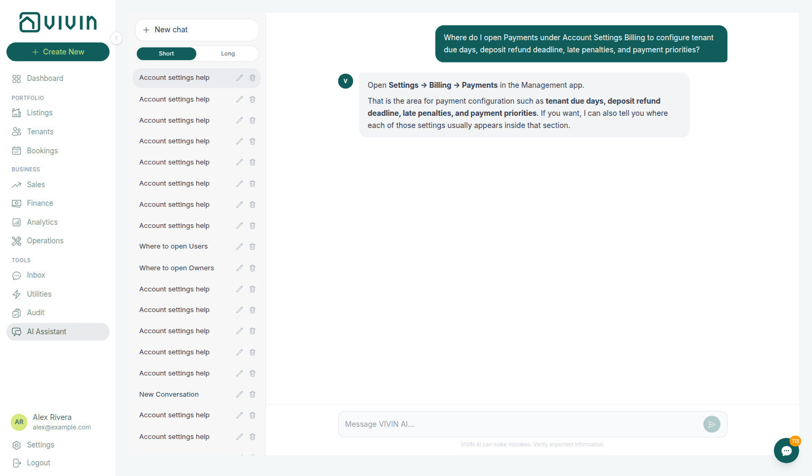Click the Sales trend icon
Viewport: 812px width, 476px height.
16,185
